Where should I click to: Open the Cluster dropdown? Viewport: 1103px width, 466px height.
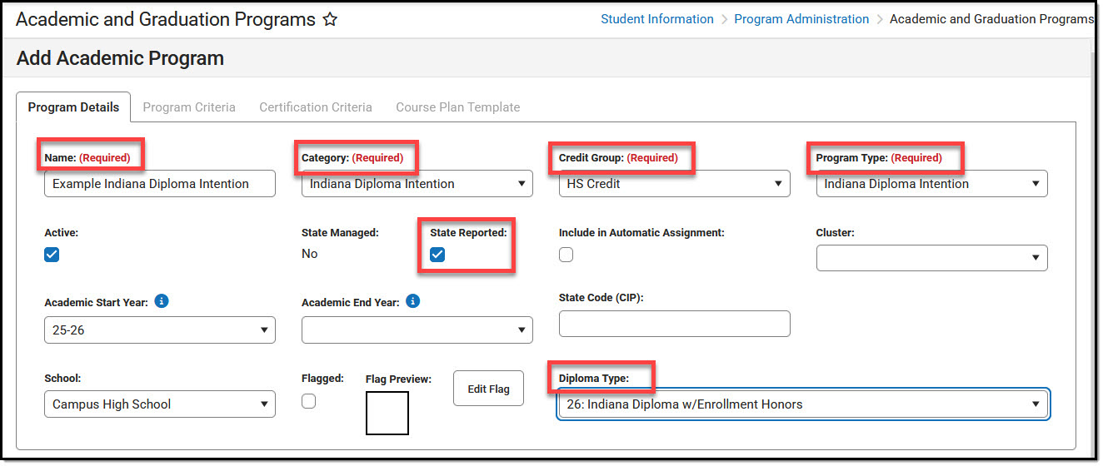[931, 258]
